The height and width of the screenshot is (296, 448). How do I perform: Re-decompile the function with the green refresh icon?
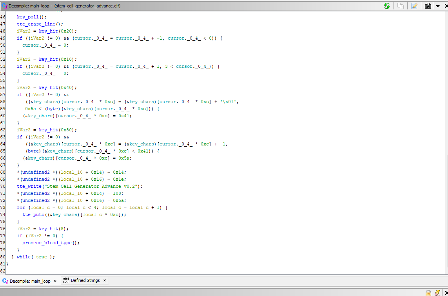(x=387, y=6)
